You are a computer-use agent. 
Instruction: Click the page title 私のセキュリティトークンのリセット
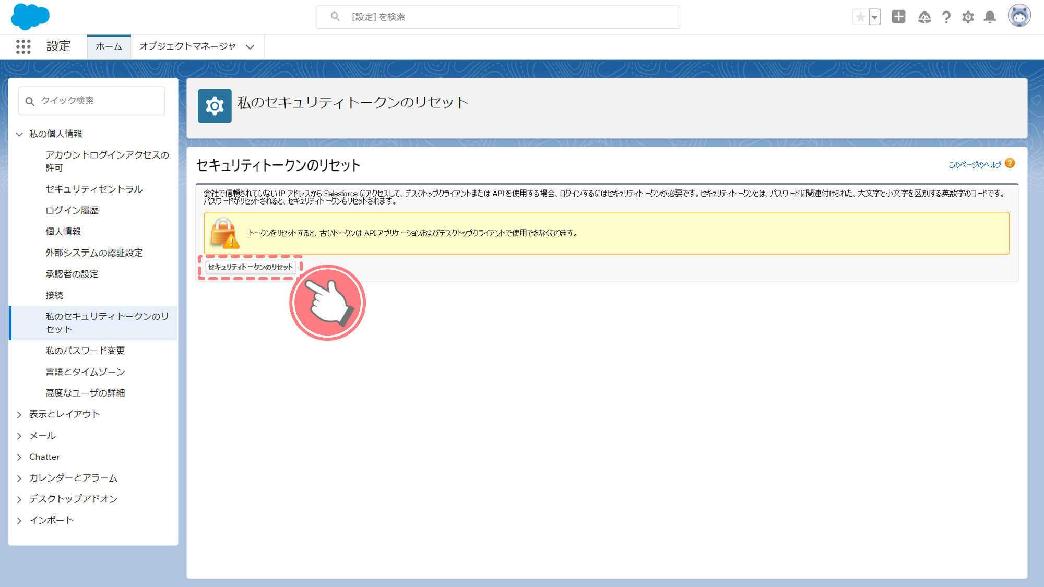353,102
